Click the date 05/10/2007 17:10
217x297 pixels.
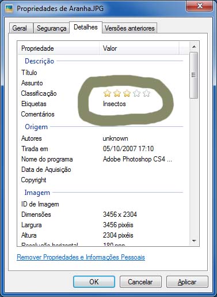coord(128,149)
